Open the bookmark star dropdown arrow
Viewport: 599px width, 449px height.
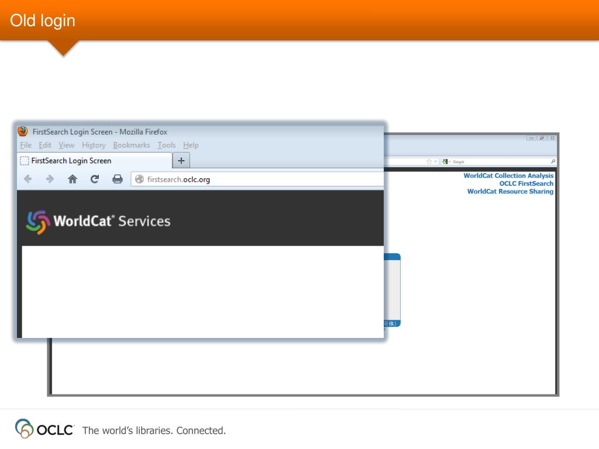point(436,161)
